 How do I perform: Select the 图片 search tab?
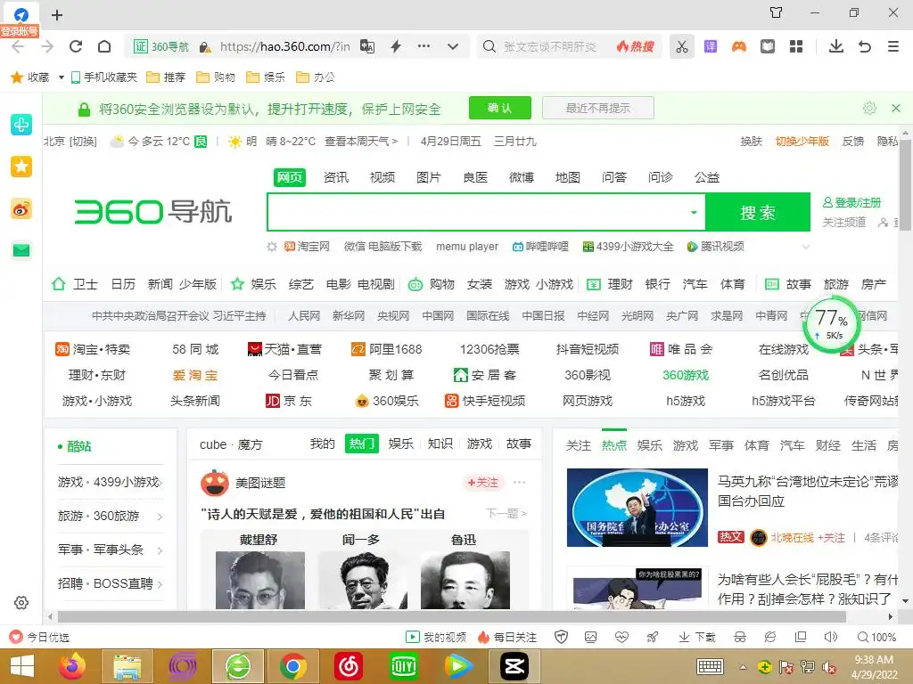click(x=429, y=177)
